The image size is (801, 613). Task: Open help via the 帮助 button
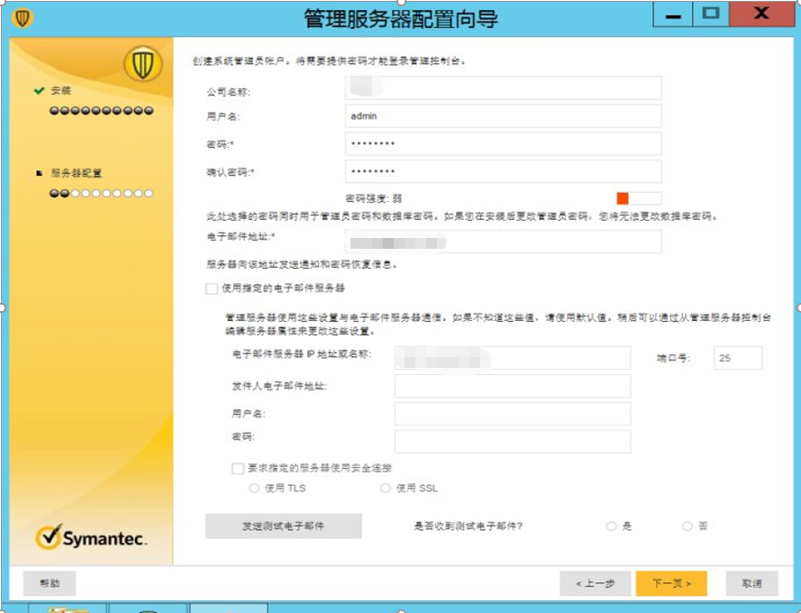(x=48, y=583)
